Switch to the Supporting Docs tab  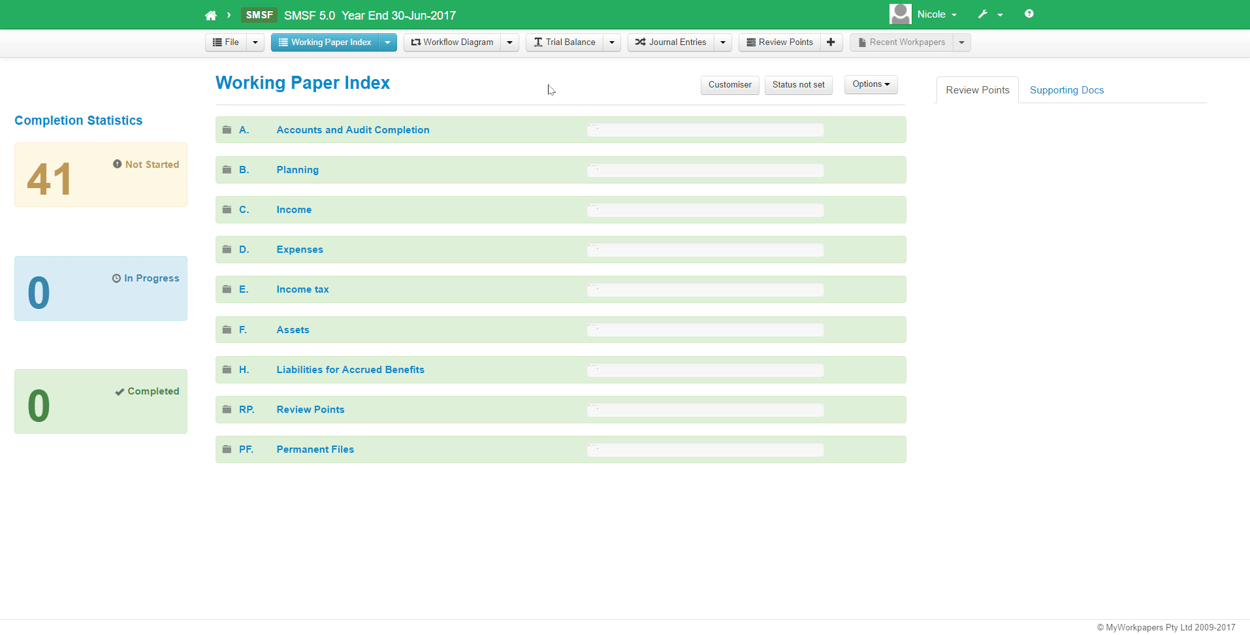point(1066,90)
